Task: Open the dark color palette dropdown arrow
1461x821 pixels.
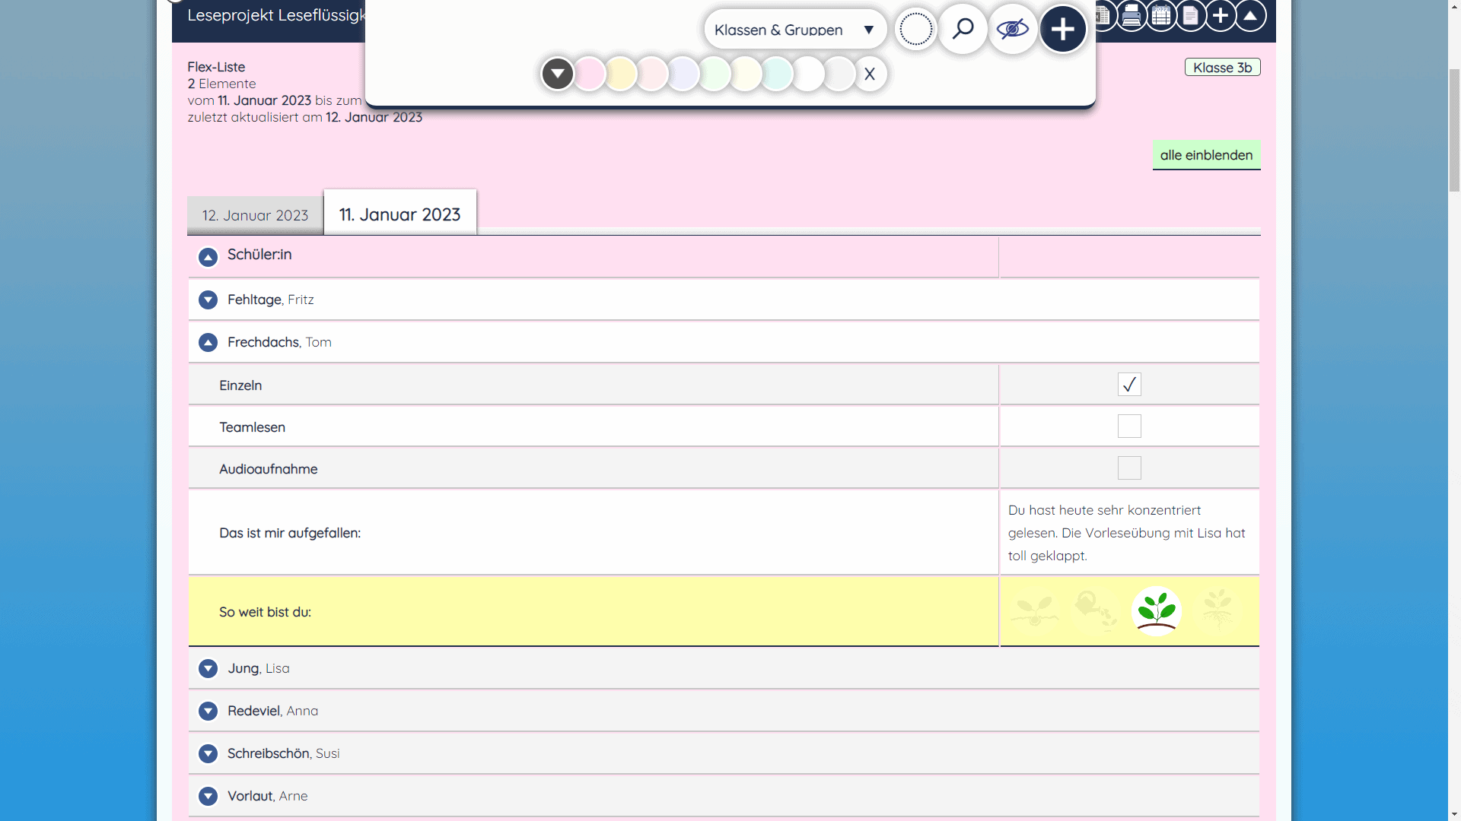Action: click(x=558, y=74)
